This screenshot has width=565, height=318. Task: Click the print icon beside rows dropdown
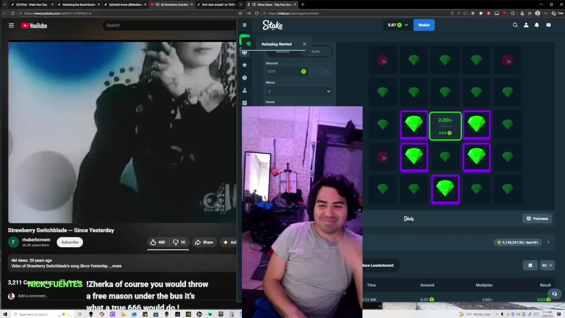point(530,265)
